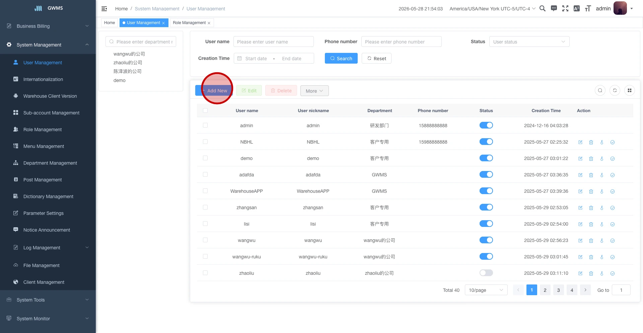The height and width of the screenshot is (333, 643).
Task: Open Warehouse Client Version in sidebar
Action: pos(48,96)
